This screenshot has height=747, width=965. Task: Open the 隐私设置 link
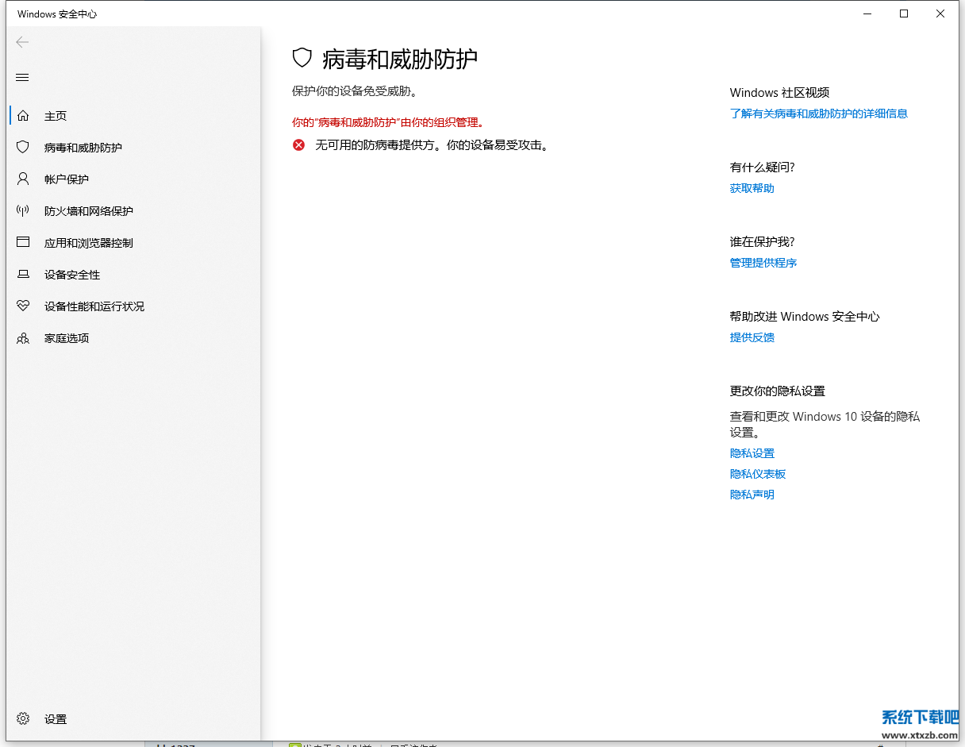point(752,452)
